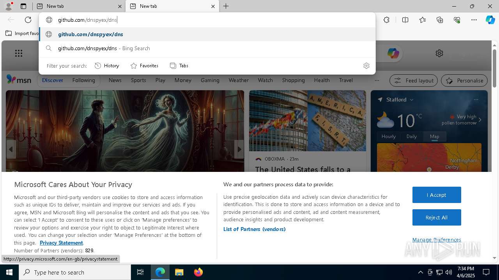This screenshot has width=499, height=280.
Task: Switch weather card to Map
Action: pyautogui.click(x=434, y=136)
